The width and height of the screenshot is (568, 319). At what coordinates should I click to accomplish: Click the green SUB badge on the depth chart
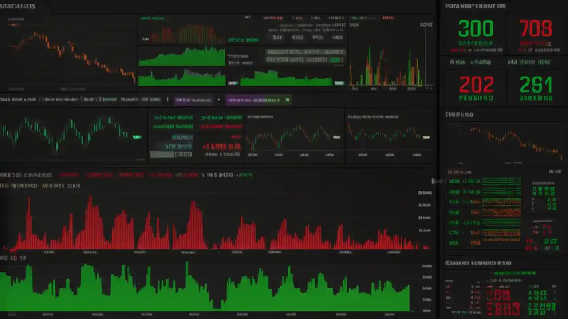[338, 83]
